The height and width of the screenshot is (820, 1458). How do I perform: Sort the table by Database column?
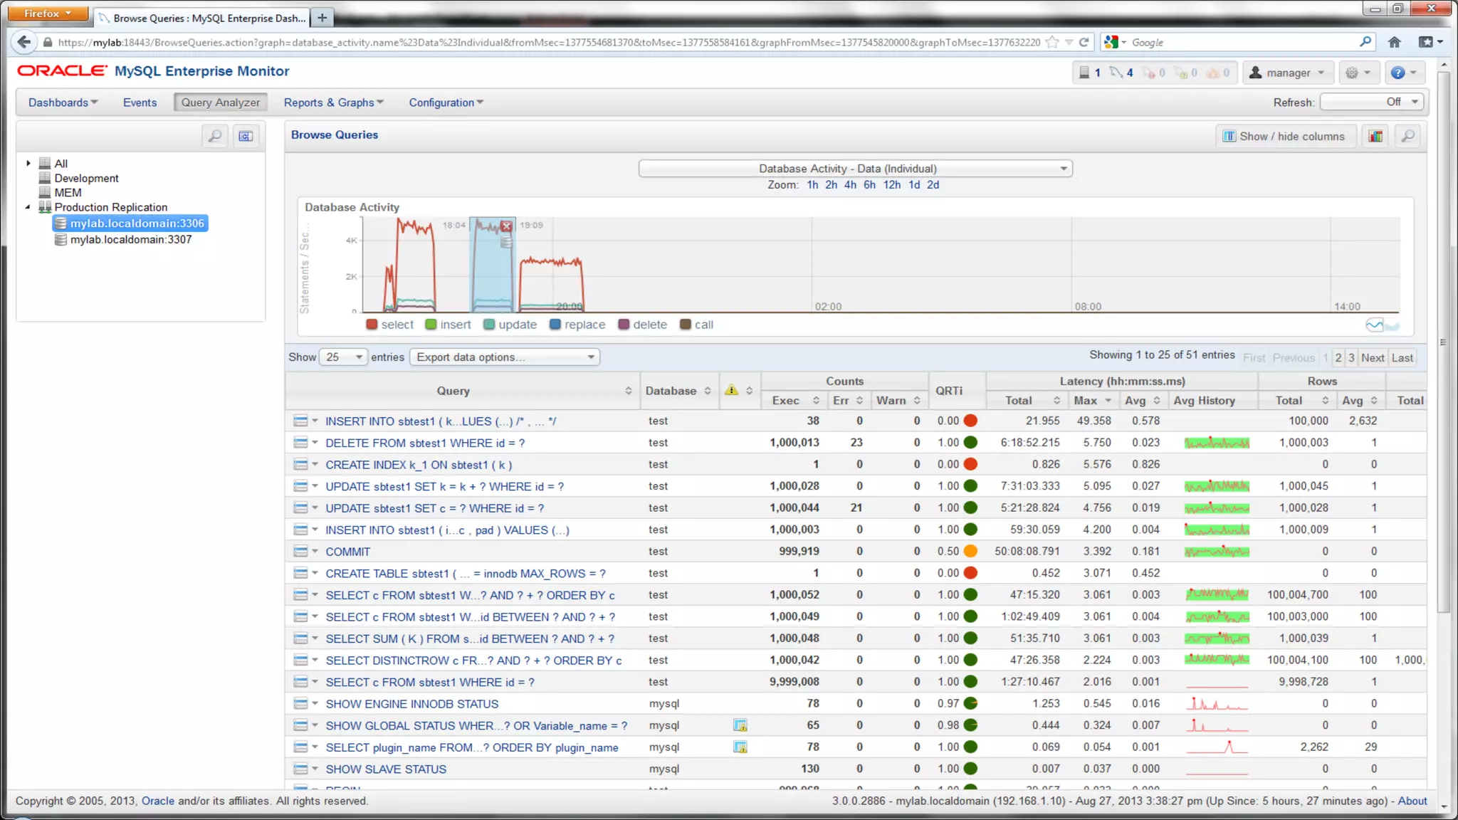(678, 391)
